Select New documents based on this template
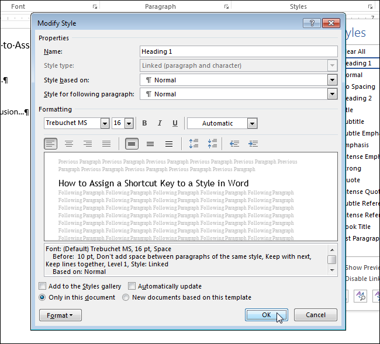Viewport: 380px width, 344px height. (x=126, y=297)
